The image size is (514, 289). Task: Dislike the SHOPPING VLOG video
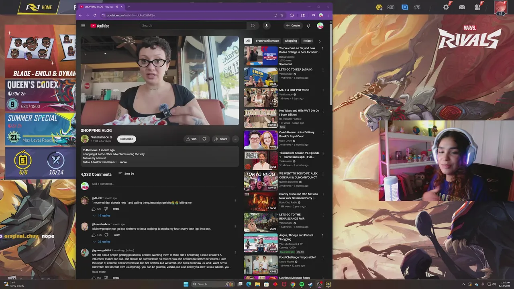point(204,139)
